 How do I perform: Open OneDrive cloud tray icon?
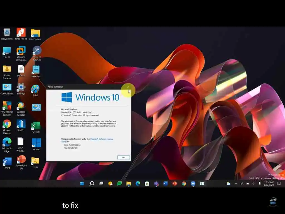[x=229, y=184]
